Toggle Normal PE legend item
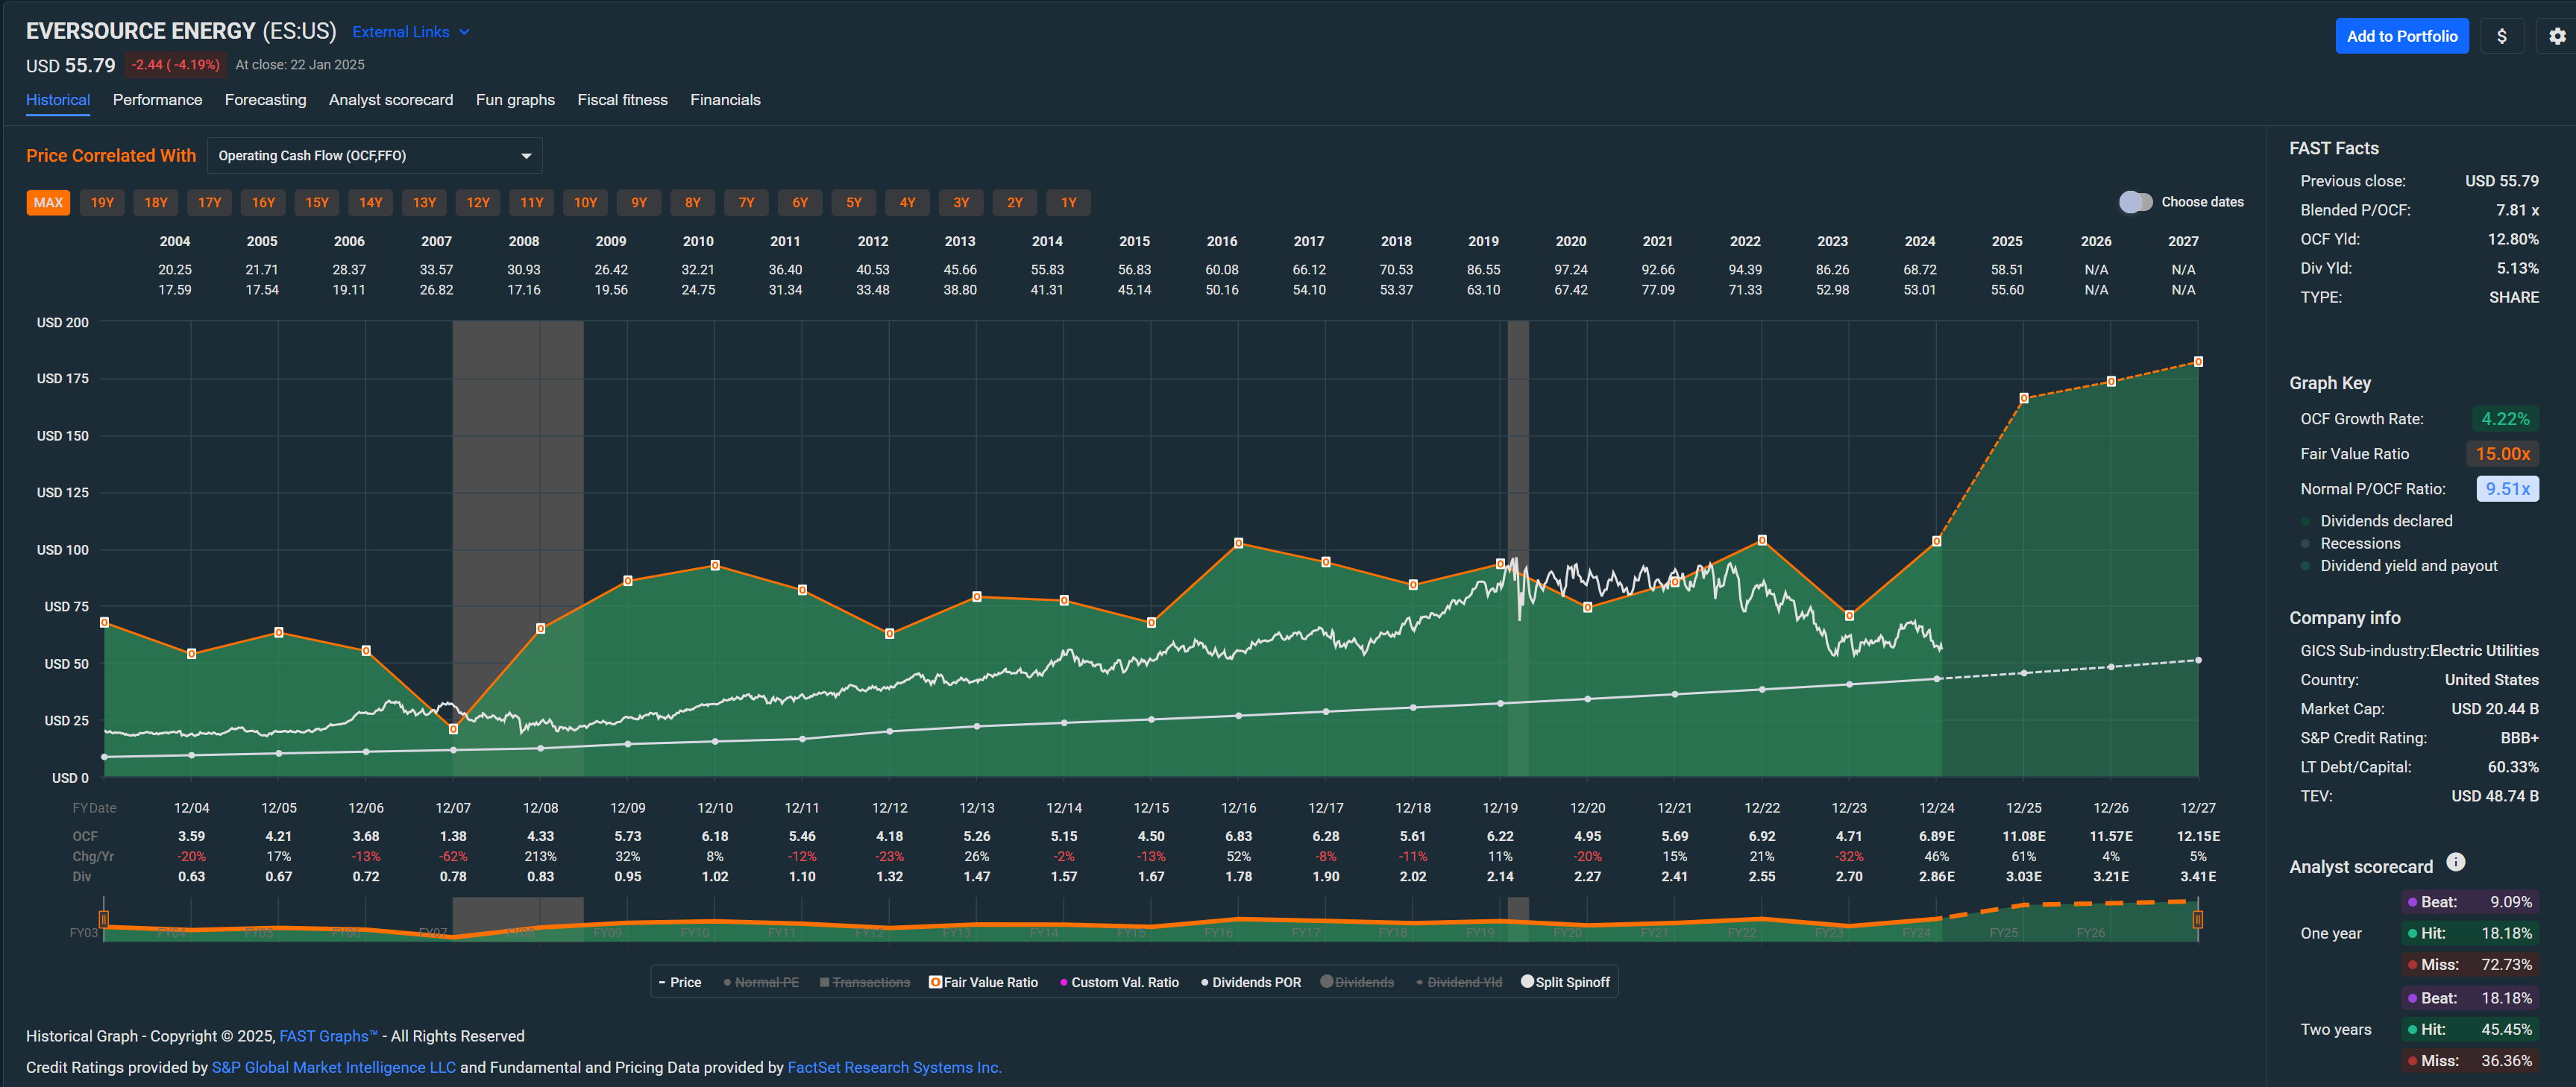Viewport: 2576px width, 1087px height. [x=761, y=982]
